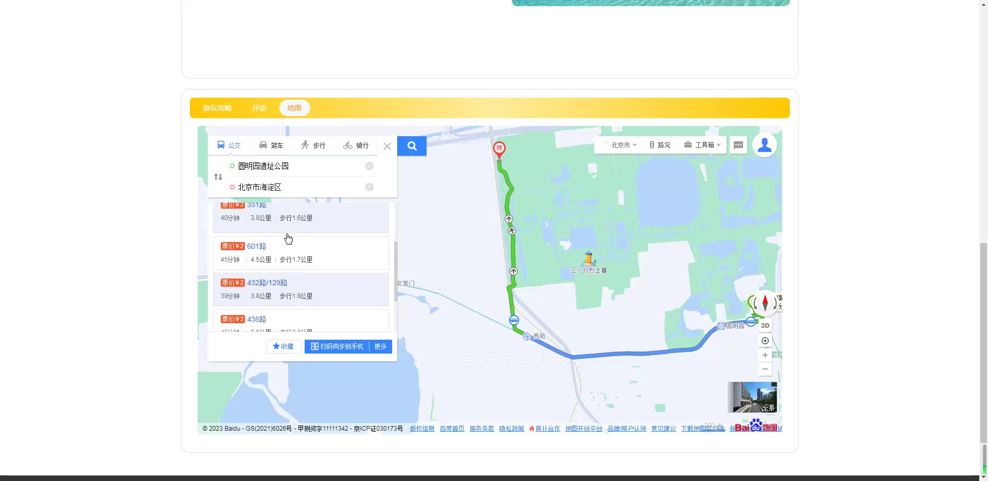Viewport: 988px width, 481px height.
Task: Click the 收藏 favorite button
Action: (283, 346)
